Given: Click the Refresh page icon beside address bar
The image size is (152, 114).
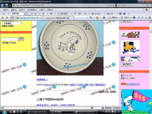Looking at the screenshot, I should 110,5.
